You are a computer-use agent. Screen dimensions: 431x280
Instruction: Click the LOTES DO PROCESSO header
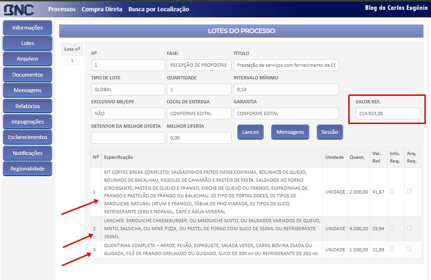click(x=241, y=31)
